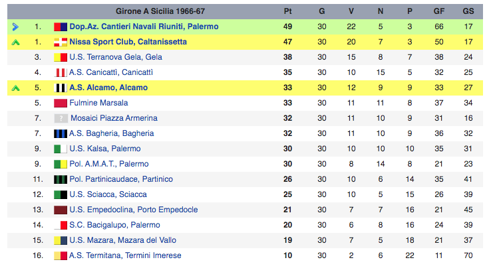Click the Pt column header

tap(287, 11)
